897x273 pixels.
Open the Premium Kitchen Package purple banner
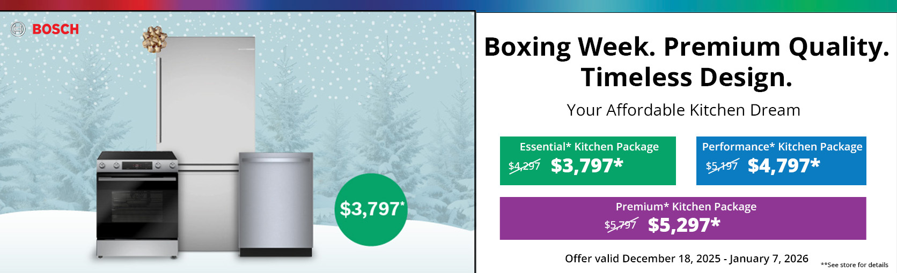click(x=682, y=218)
